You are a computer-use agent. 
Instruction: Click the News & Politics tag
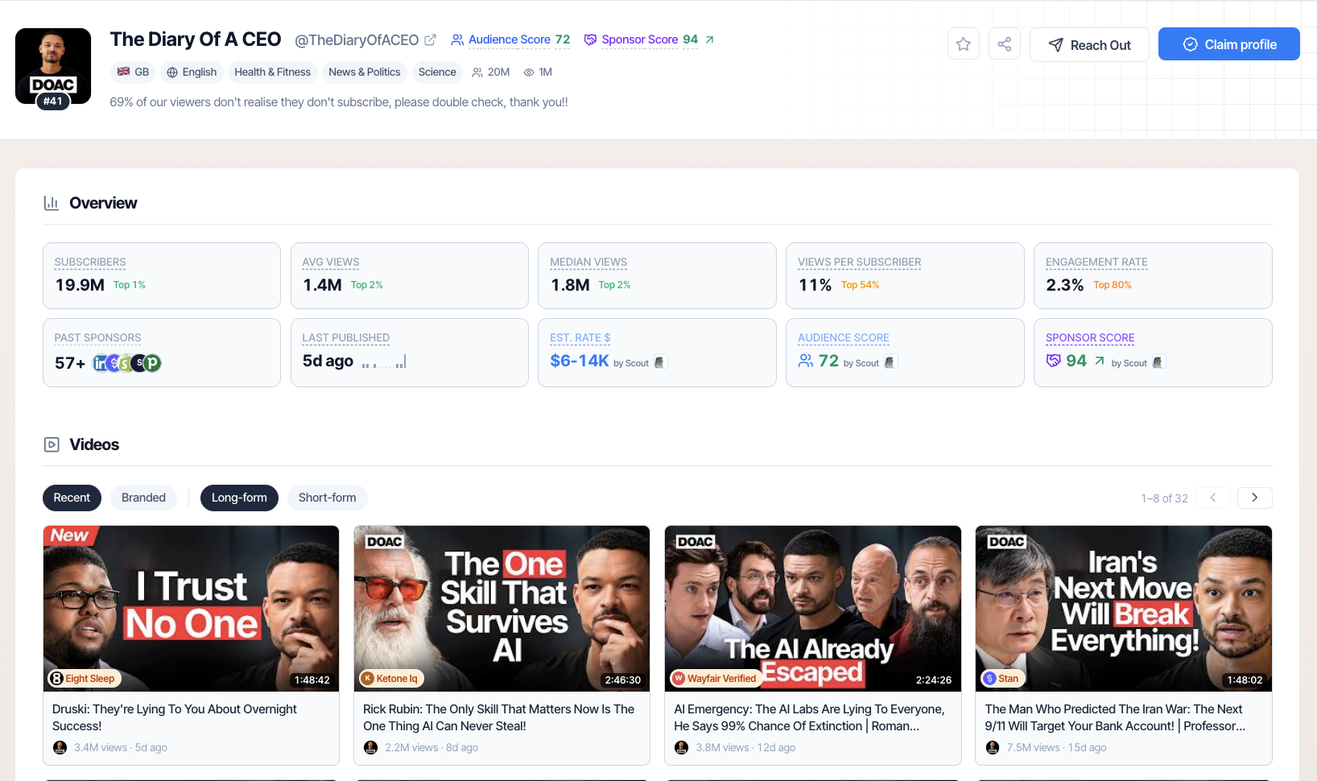point(364,72)
